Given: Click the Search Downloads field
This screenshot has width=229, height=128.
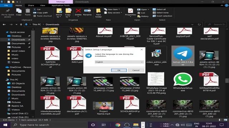Looking at the screenshot, I should click(x=216, y=25).
